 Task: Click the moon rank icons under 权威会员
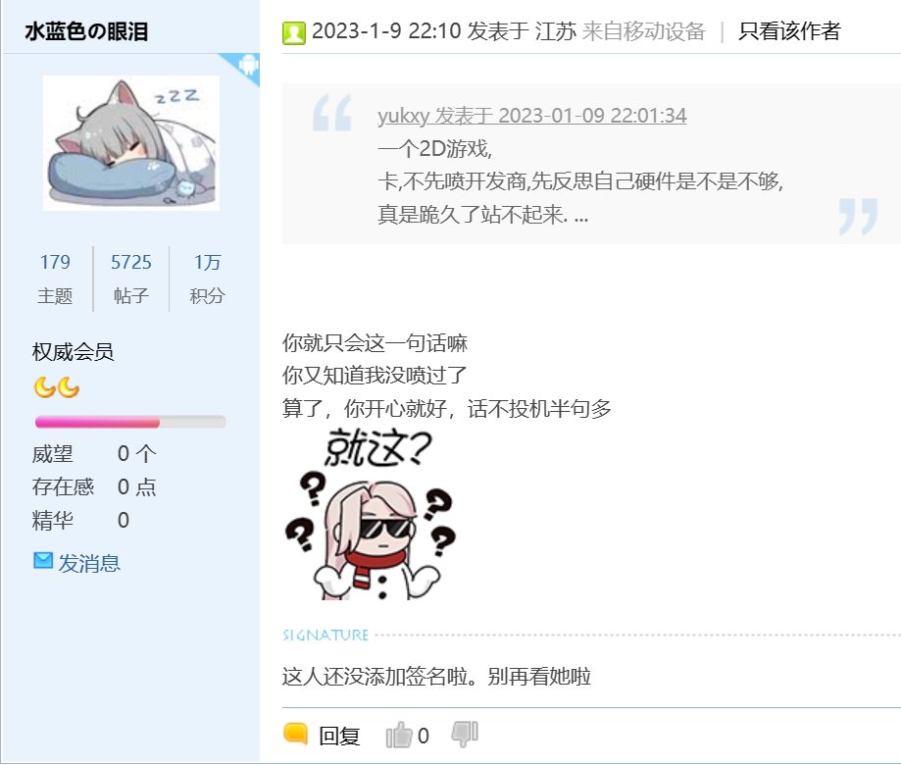point(56,387)
